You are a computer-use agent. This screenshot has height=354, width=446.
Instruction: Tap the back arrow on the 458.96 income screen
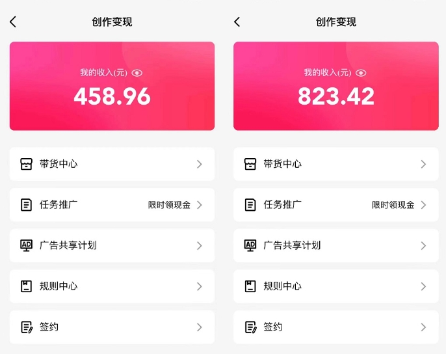pyautogui.click(x=13, y=22)
